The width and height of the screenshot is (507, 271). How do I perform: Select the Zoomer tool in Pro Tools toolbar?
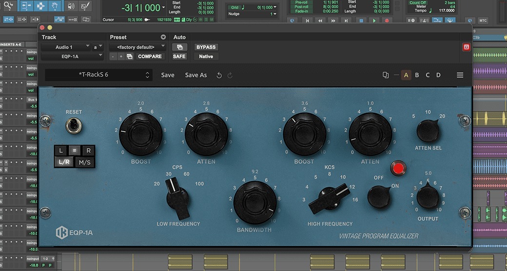coord(9,5)
